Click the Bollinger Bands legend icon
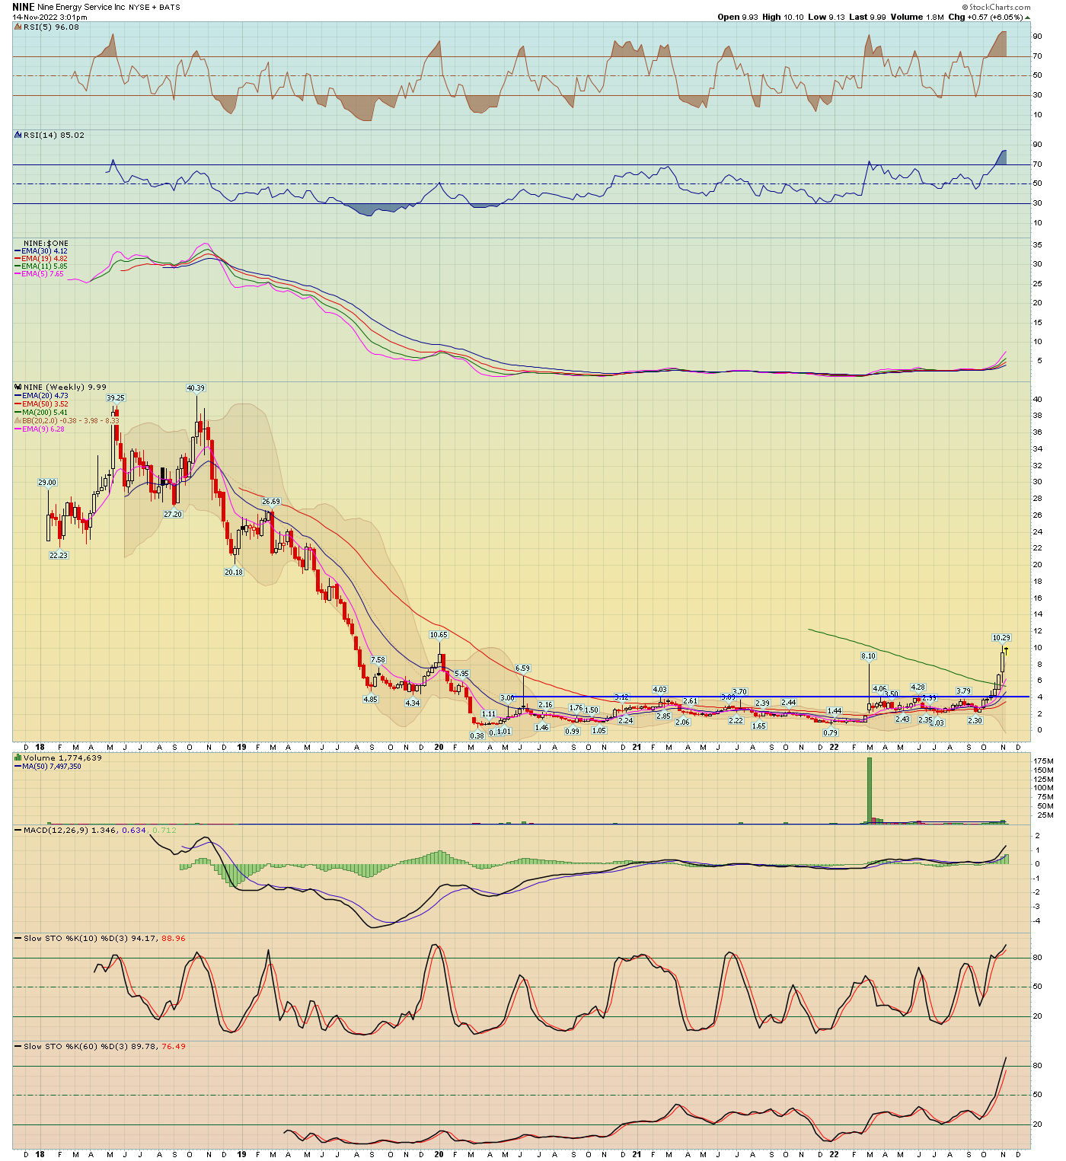1066x1161 pixels. [18, 420]
